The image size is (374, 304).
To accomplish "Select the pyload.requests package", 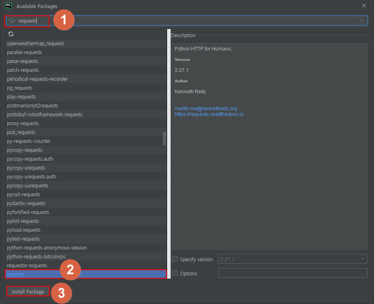I will point(86,230).
